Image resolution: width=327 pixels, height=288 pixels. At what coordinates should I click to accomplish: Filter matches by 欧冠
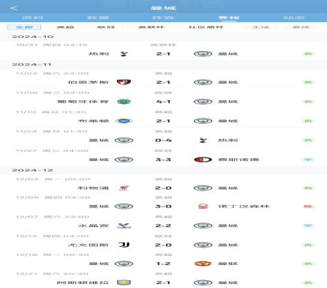pyautogui.click(x=106, y=27)
